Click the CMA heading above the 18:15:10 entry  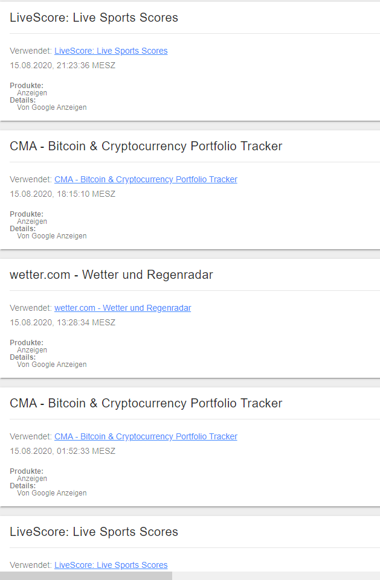(146, 146)
